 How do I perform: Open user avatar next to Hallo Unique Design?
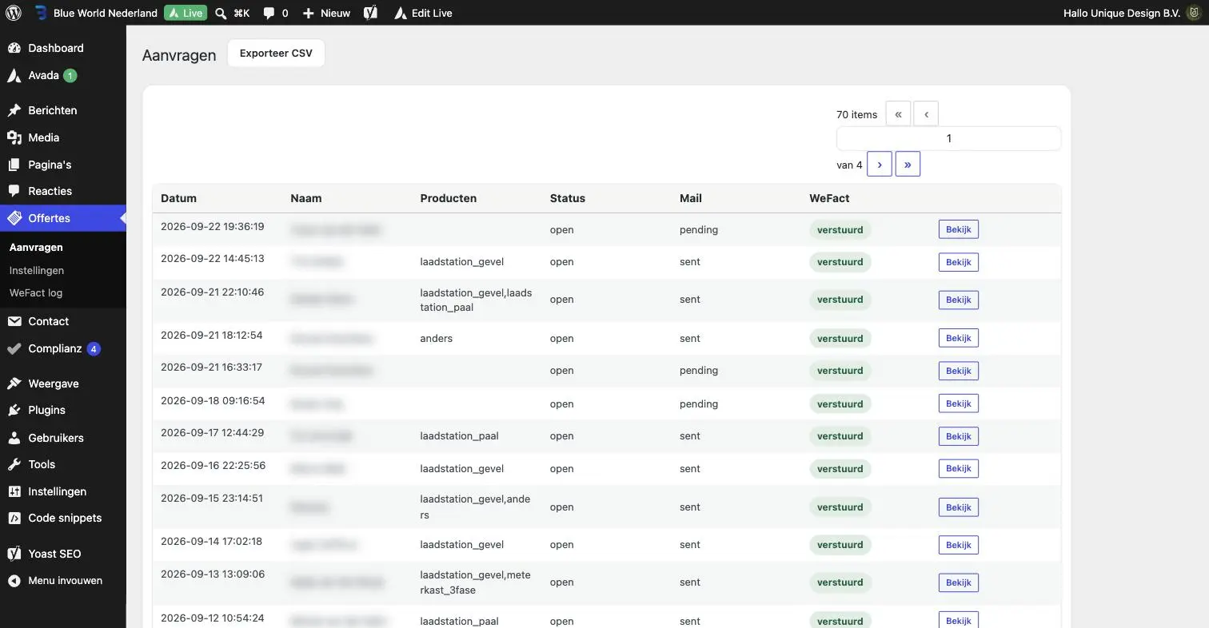pyautogui.click(x=1193, y=13)
